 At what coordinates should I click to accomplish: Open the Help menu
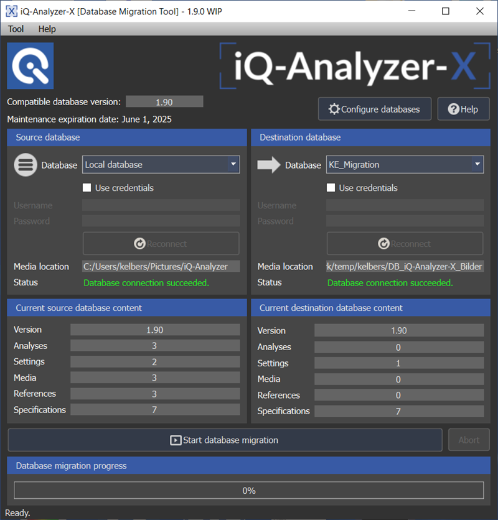click(x=47, y=29)
